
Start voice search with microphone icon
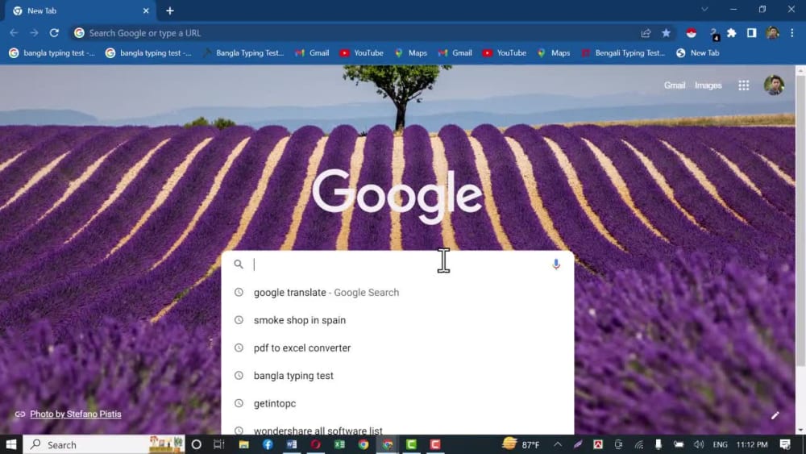pos(555,264)
